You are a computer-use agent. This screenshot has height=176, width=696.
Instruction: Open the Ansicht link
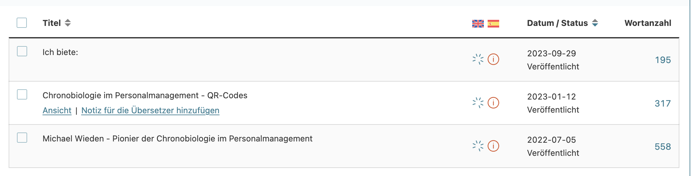[x=57, y=110]
